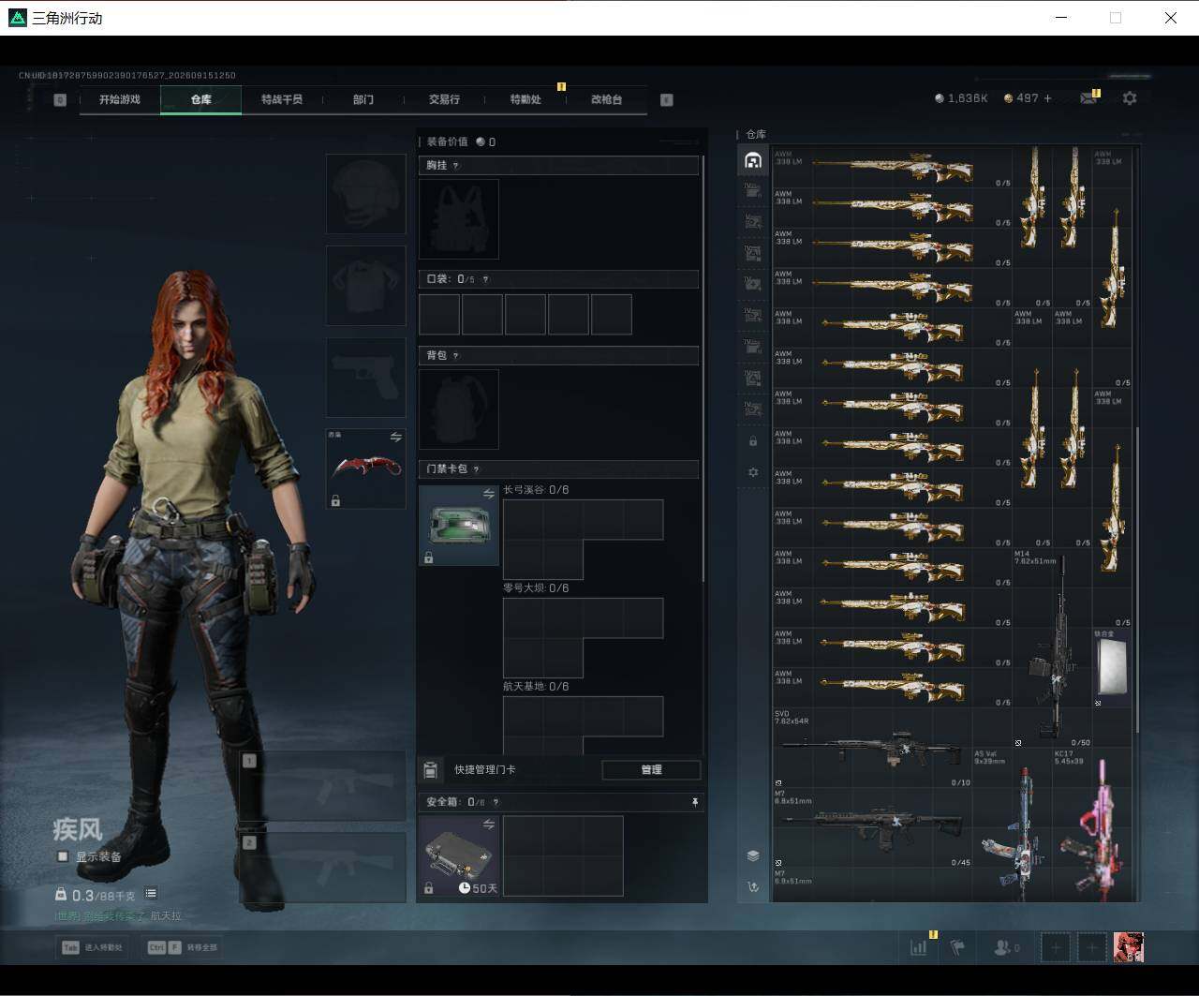Click the key card case thumbnail
This screenshot has height=996, width=1199.
[459, 525]
